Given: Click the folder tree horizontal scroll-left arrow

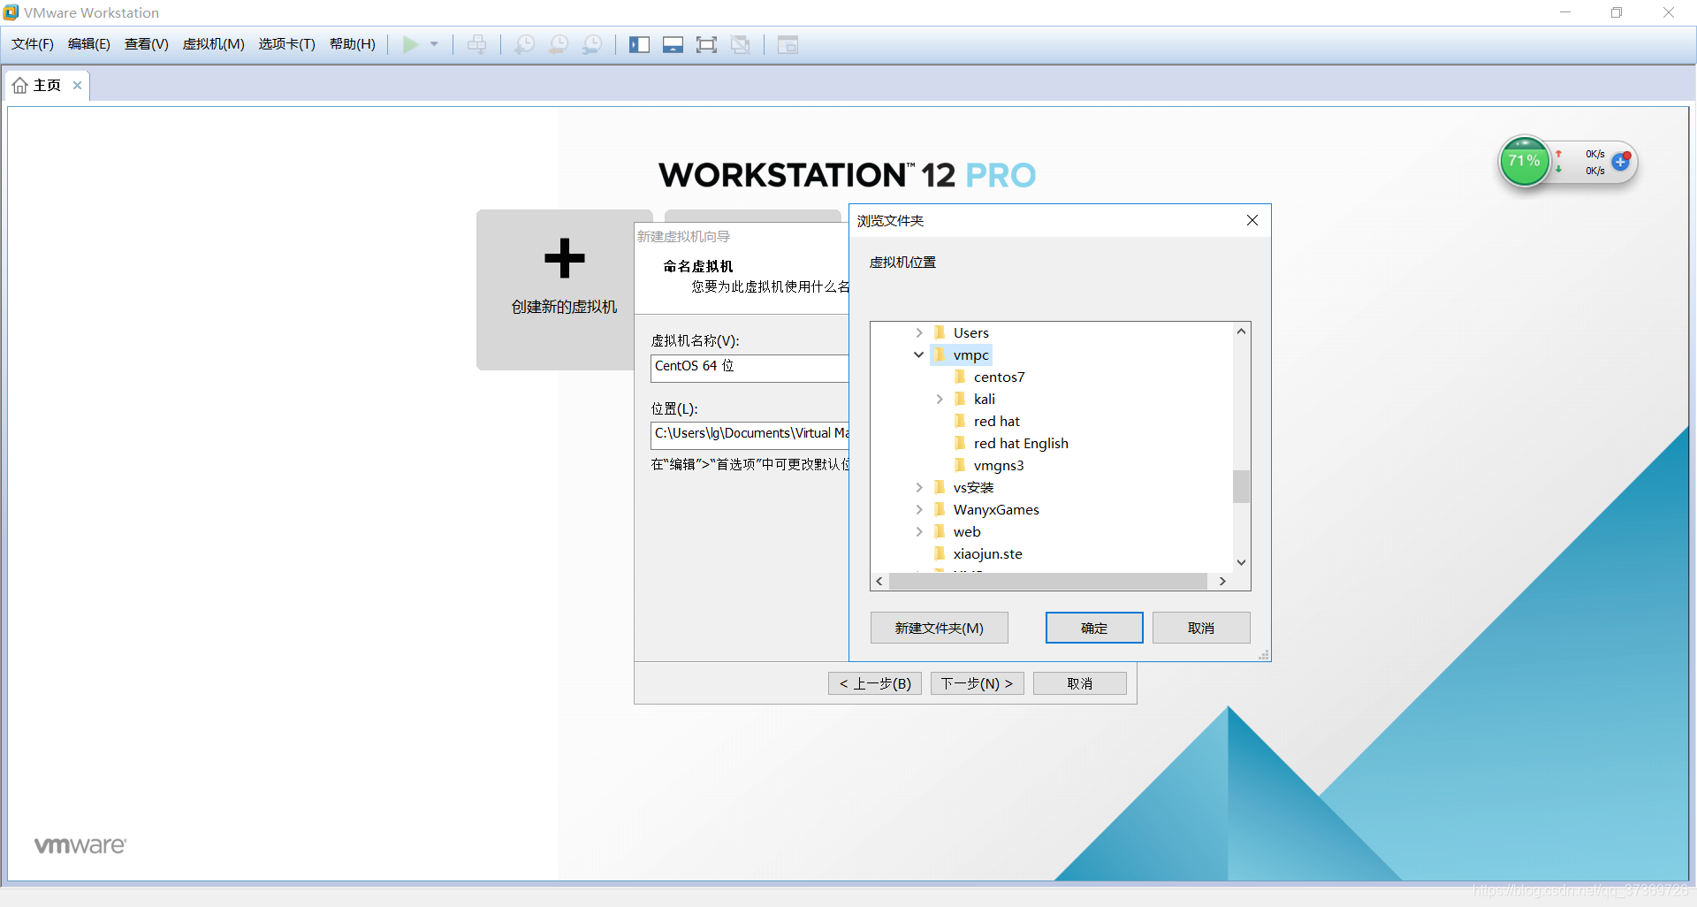Looking at the screenshot, I should coord(879,581).
